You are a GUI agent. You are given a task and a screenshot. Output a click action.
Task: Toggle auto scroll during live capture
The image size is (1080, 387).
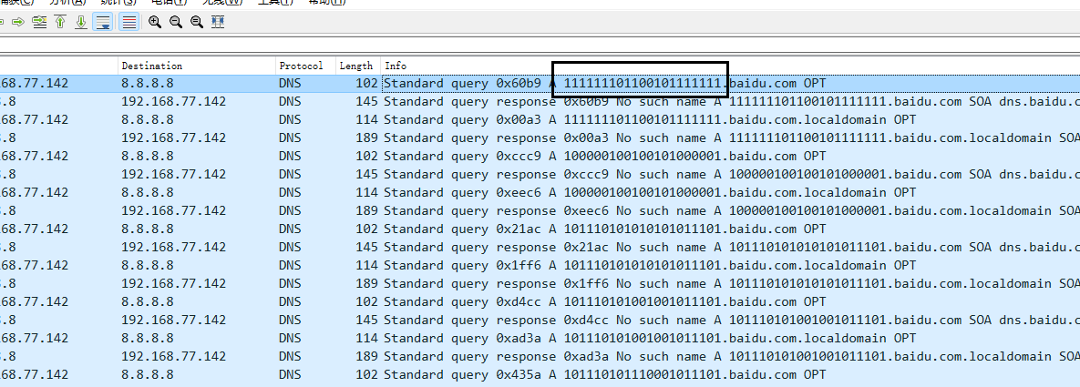point(103,22)
